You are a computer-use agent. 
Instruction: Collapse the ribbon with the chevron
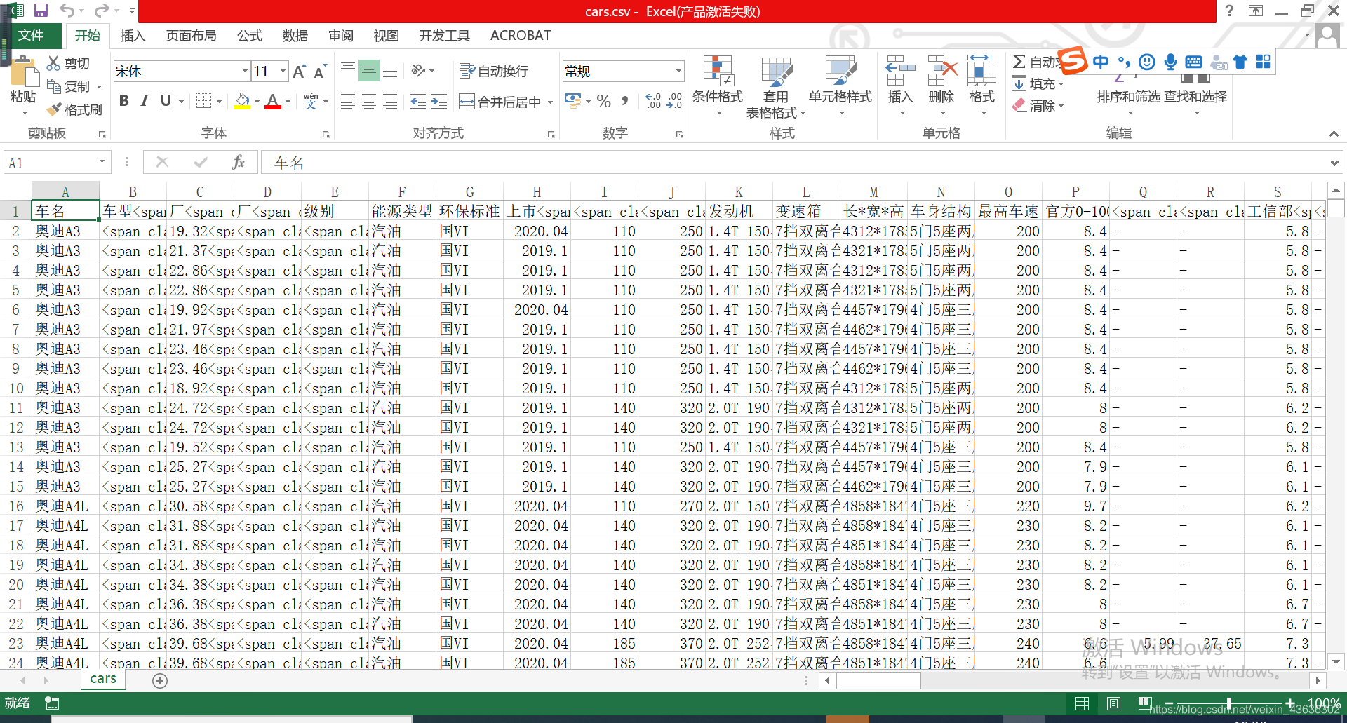pos(1333,133)
